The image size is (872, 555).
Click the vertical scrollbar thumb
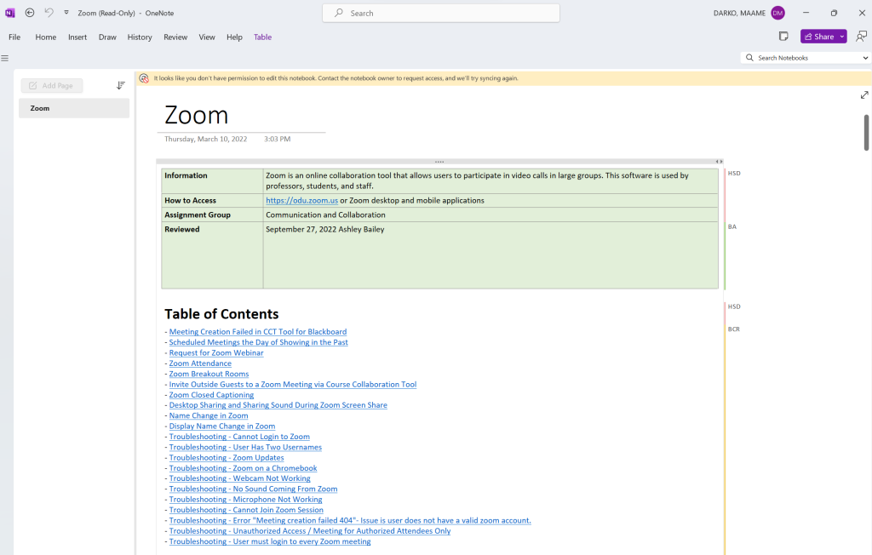click(x=866, y=132)
